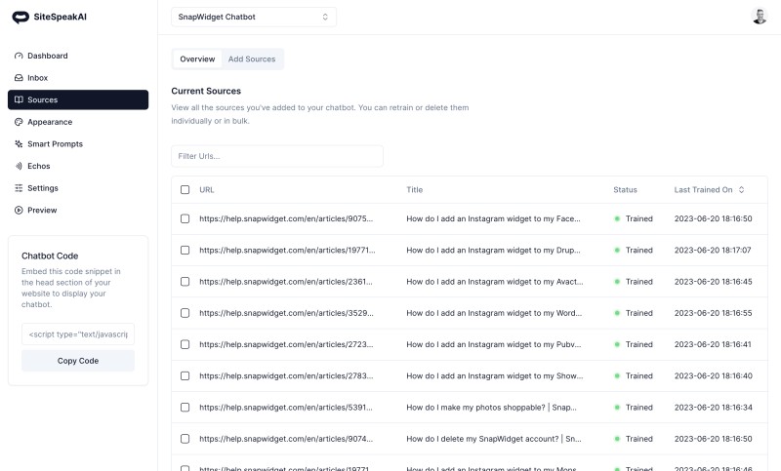
Task: Click the Chatbot Code heading
Action: [x=50, y=255]
